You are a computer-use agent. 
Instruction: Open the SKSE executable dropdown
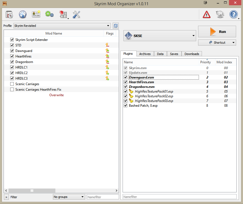point(160,36)
